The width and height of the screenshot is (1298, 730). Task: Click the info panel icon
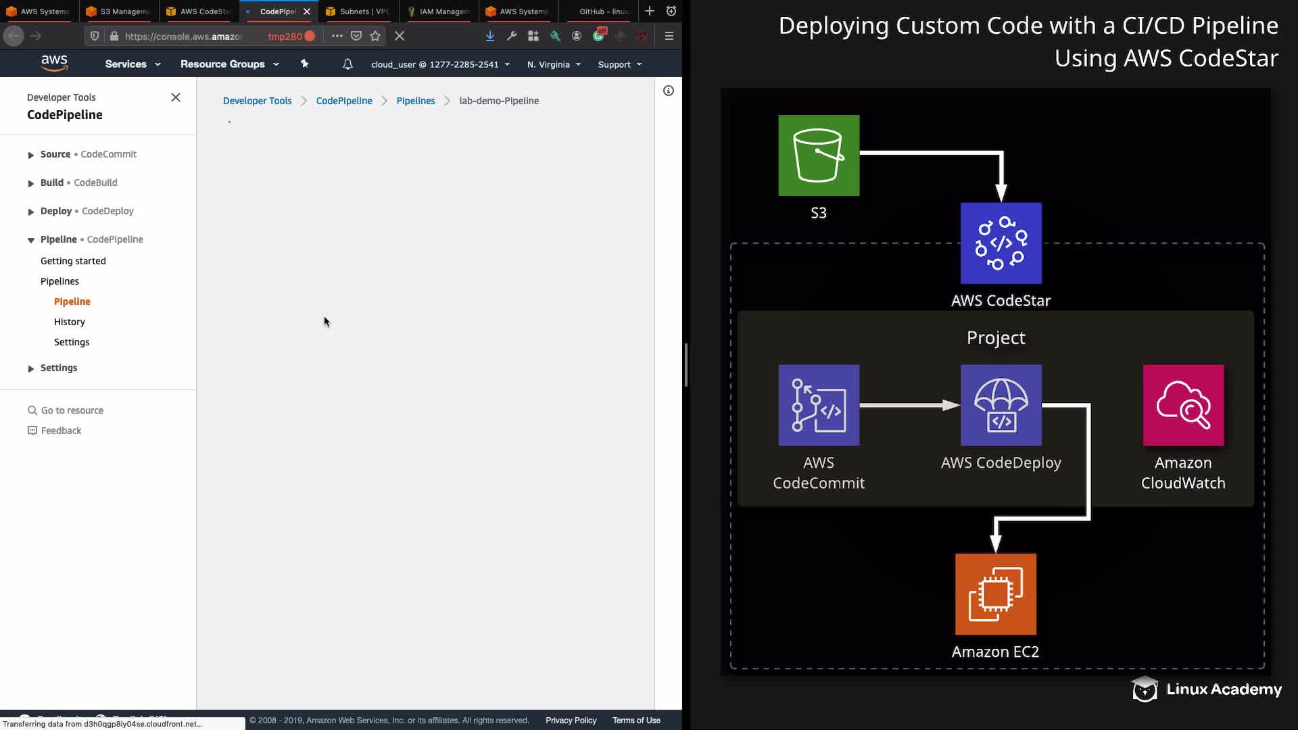pos(668,91)
